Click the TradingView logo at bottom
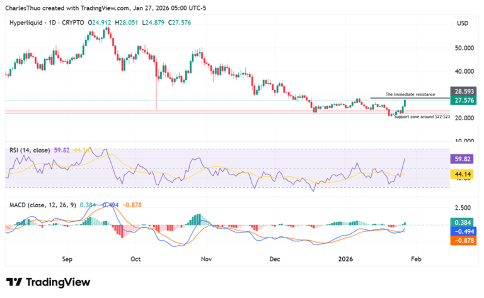Viewport: 484px width, 298px height. tap(48, 282)
